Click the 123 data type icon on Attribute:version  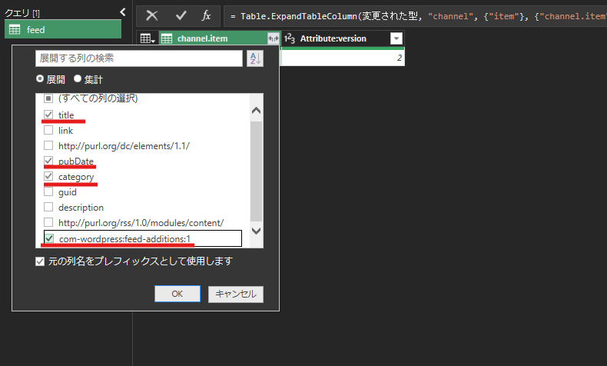290,38
